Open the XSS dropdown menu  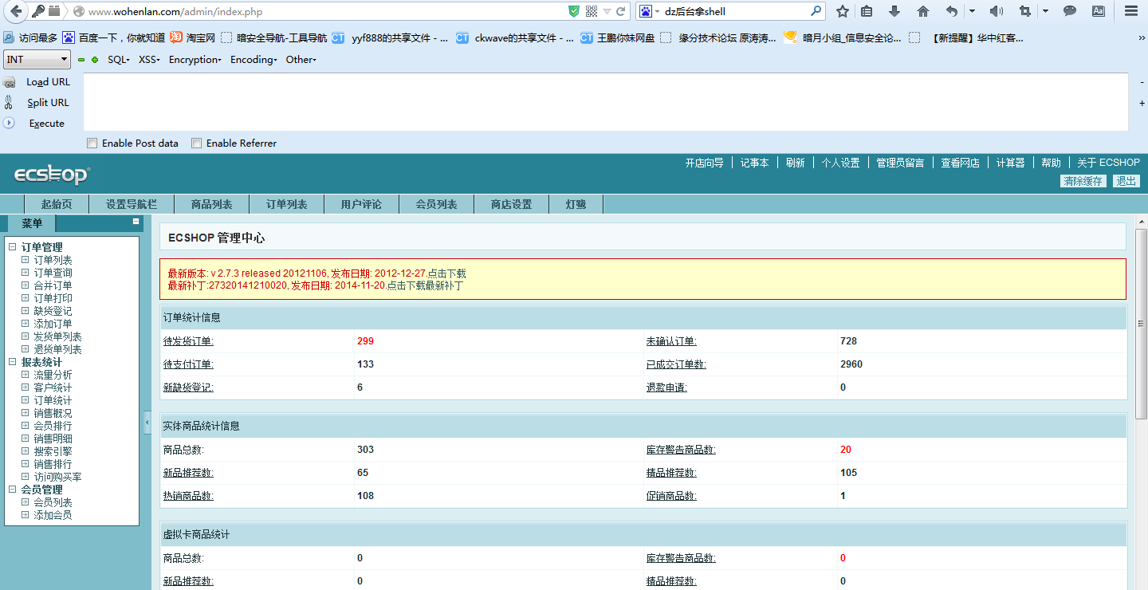click(149, 60)
